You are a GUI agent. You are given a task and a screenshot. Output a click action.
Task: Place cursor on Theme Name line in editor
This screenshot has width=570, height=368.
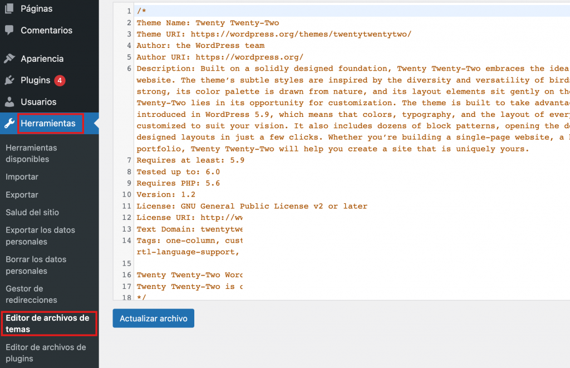tap(208, 23)
